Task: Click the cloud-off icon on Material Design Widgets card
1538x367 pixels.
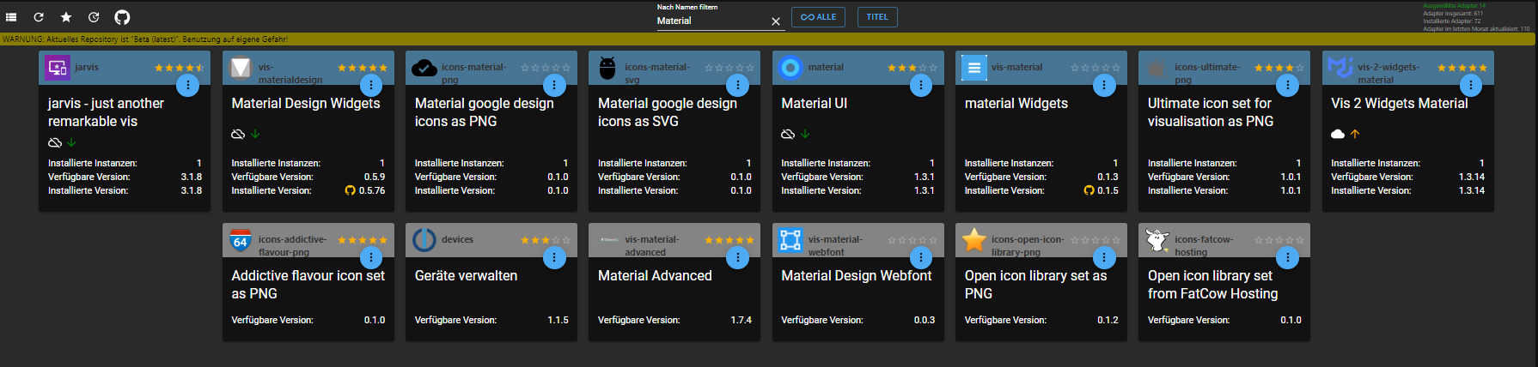Action: tap(238, 134)
